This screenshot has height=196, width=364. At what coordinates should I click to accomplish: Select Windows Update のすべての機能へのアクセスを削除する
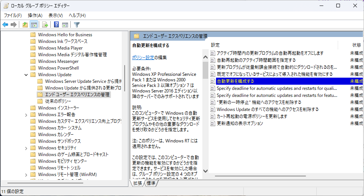(x=268, y=109)
